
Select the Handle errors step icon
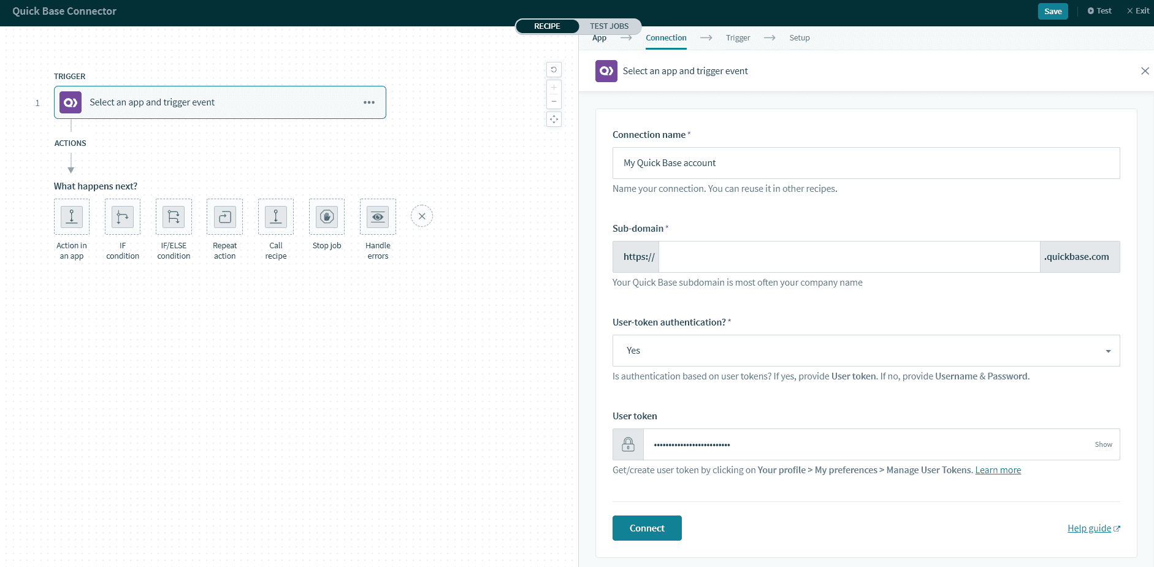pyautogui.click(x=377, y=217)
